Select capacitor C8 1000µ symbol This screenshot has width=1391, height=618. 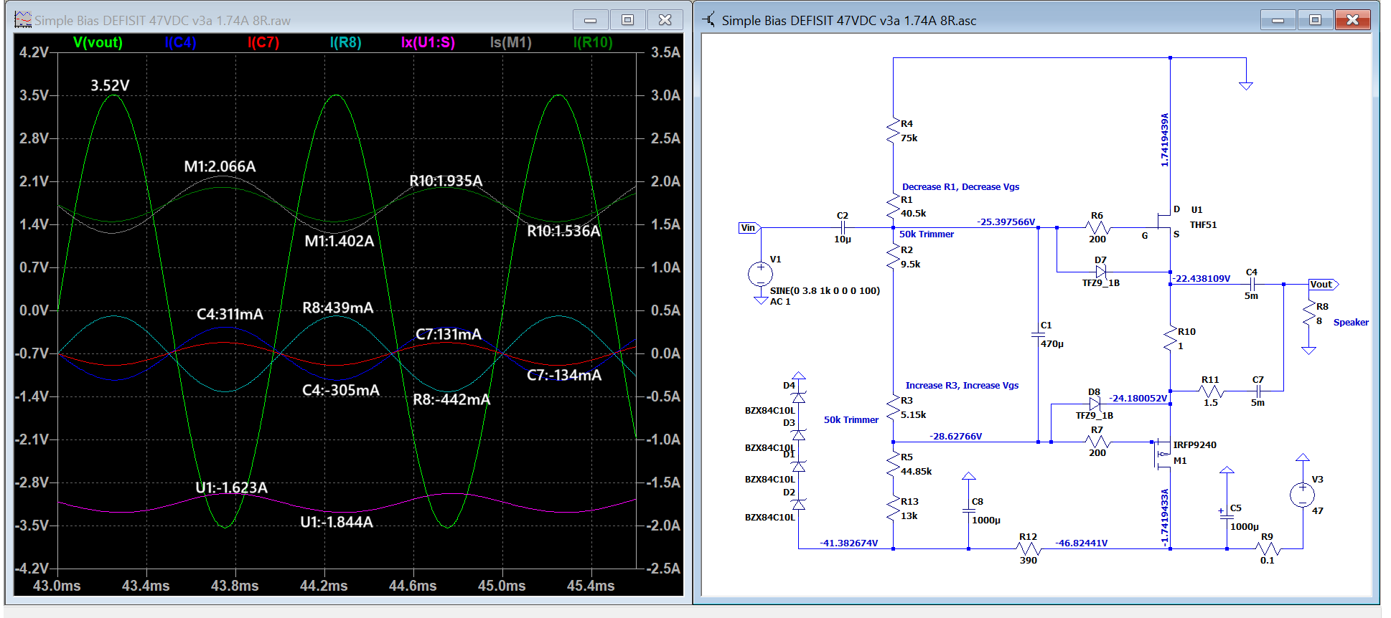coord(969,511)
